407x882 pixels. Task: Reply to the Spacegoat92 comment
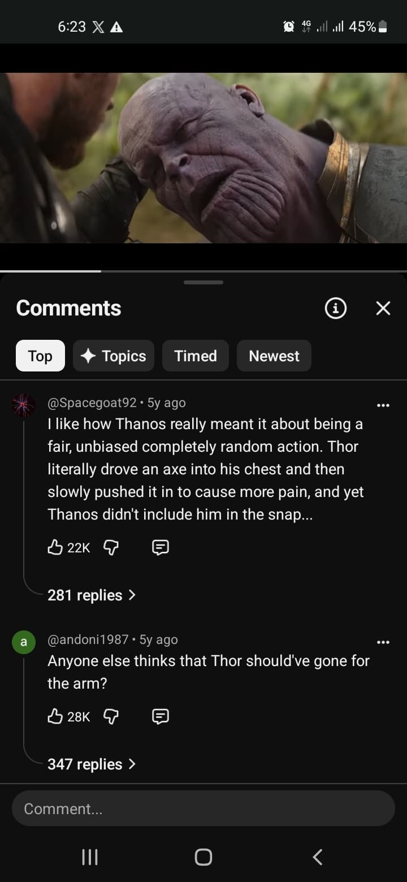[161, 547]
